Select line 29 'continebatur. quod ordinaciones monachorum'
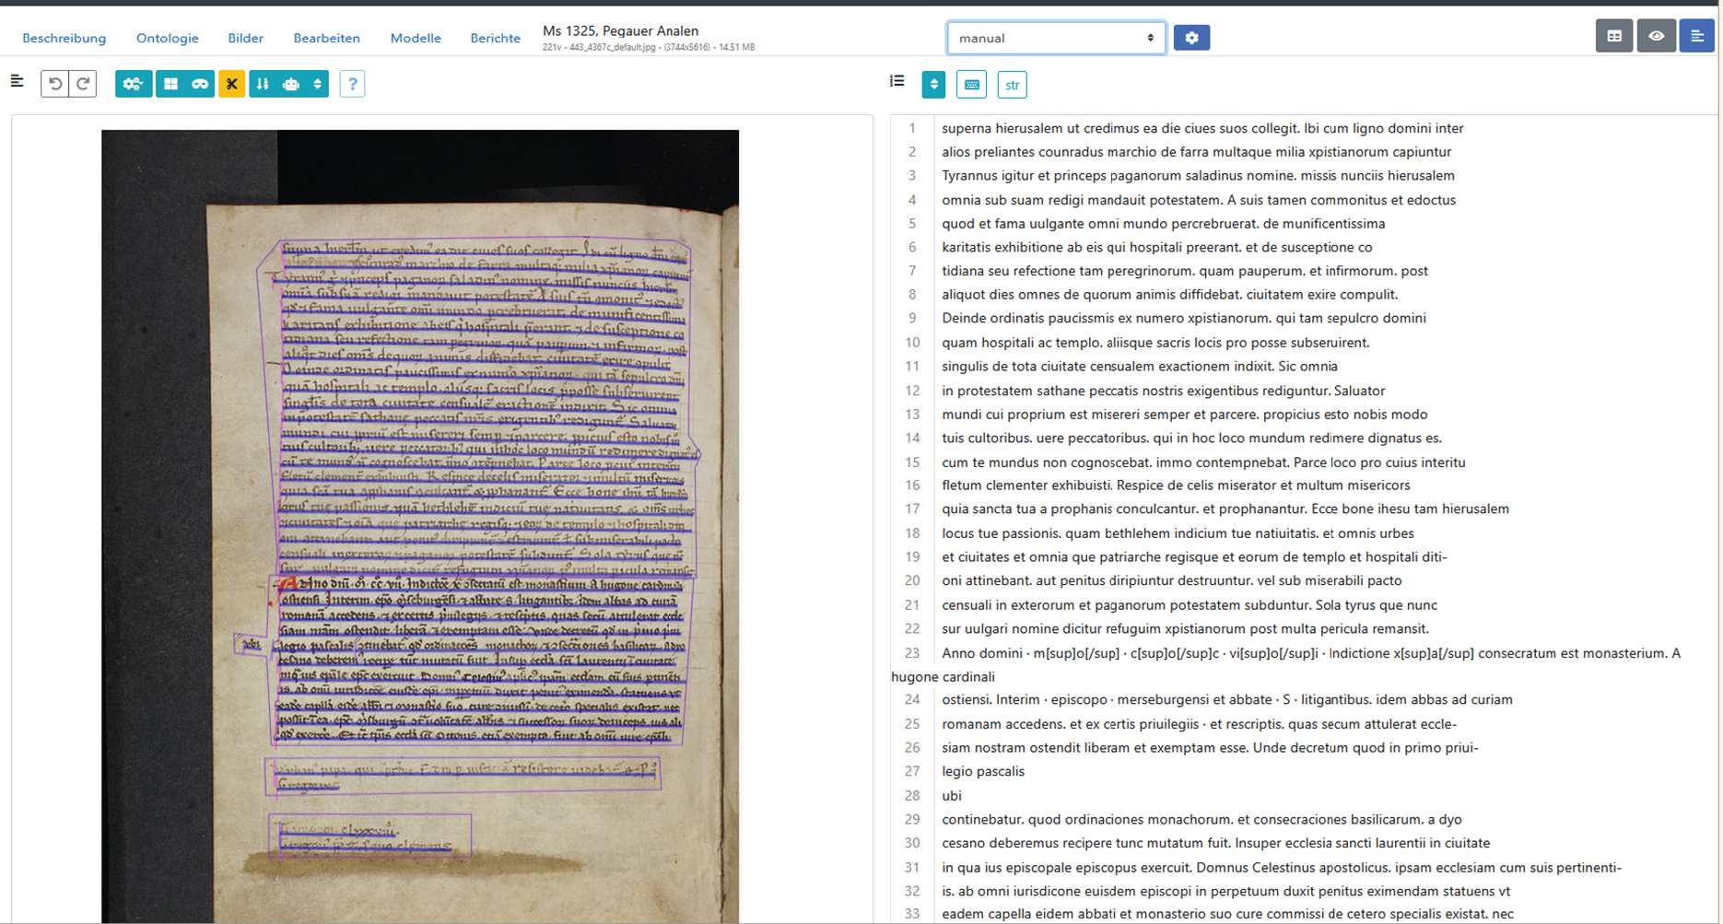1723x924 pixels. click(1201, 819)
